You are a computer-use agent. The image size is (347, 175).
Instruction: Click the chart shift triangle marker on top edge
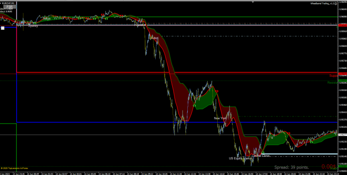pyautogui.click(x=253, y=2)
